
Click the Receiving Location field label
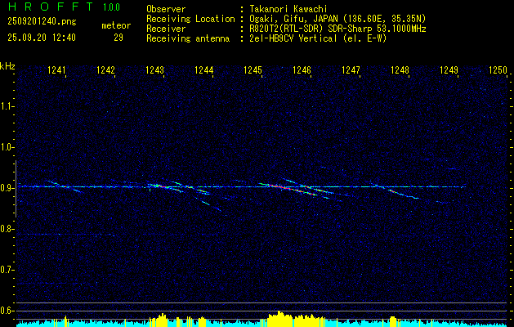[x=190, y=19]
